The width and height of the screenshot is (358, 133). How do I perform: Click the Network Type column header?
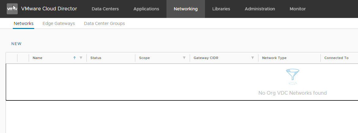point(274,58)
